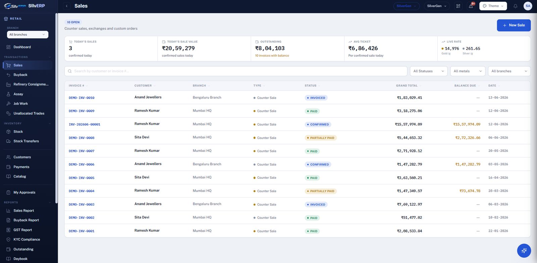537x263 pixels.
Task: Click the SilvERP logo
Action: tap(24, 6)
